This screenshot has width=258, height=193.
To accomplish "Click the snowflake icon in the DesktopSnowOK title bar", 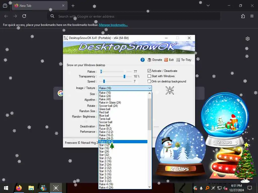I will [x=66, y=38].
